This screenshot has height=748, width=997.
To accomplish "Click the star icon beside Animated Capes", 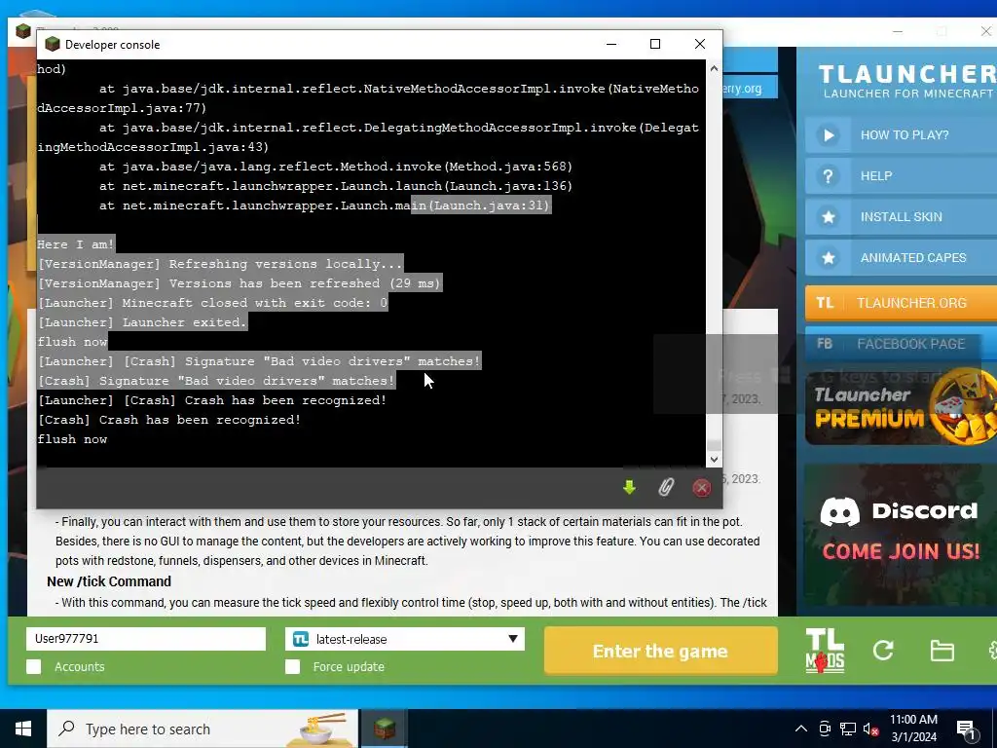I will [x=829, y=257].
